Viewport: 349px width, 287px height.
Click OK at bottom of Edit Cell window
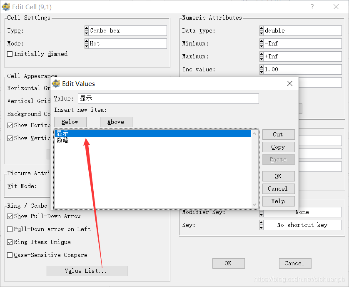pyautogui.click(x=229, y=263)
